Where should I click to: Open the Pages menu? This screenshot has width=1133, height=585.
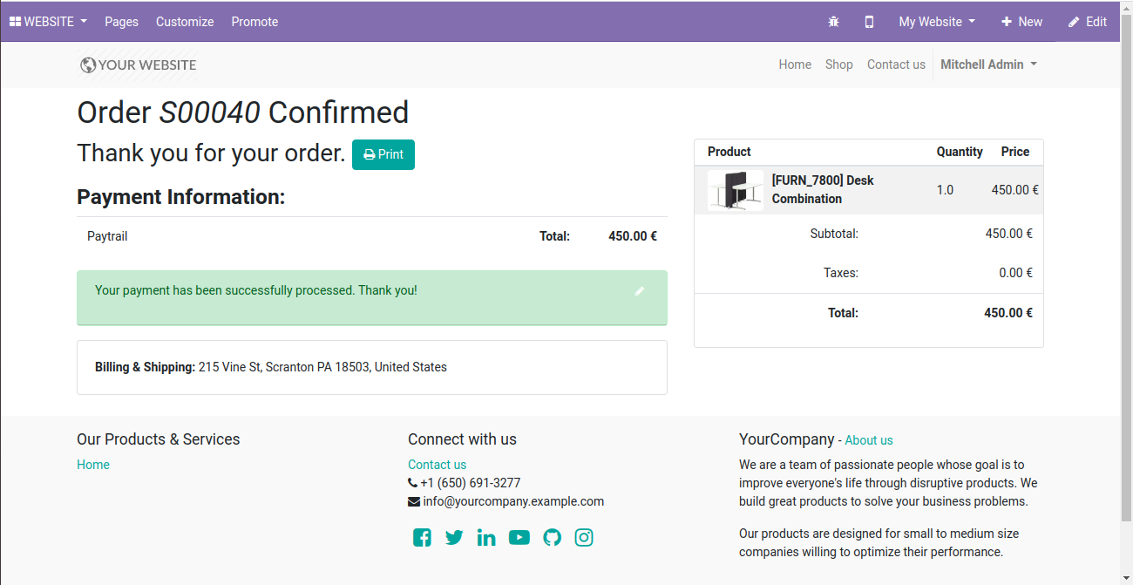[121, 22]
